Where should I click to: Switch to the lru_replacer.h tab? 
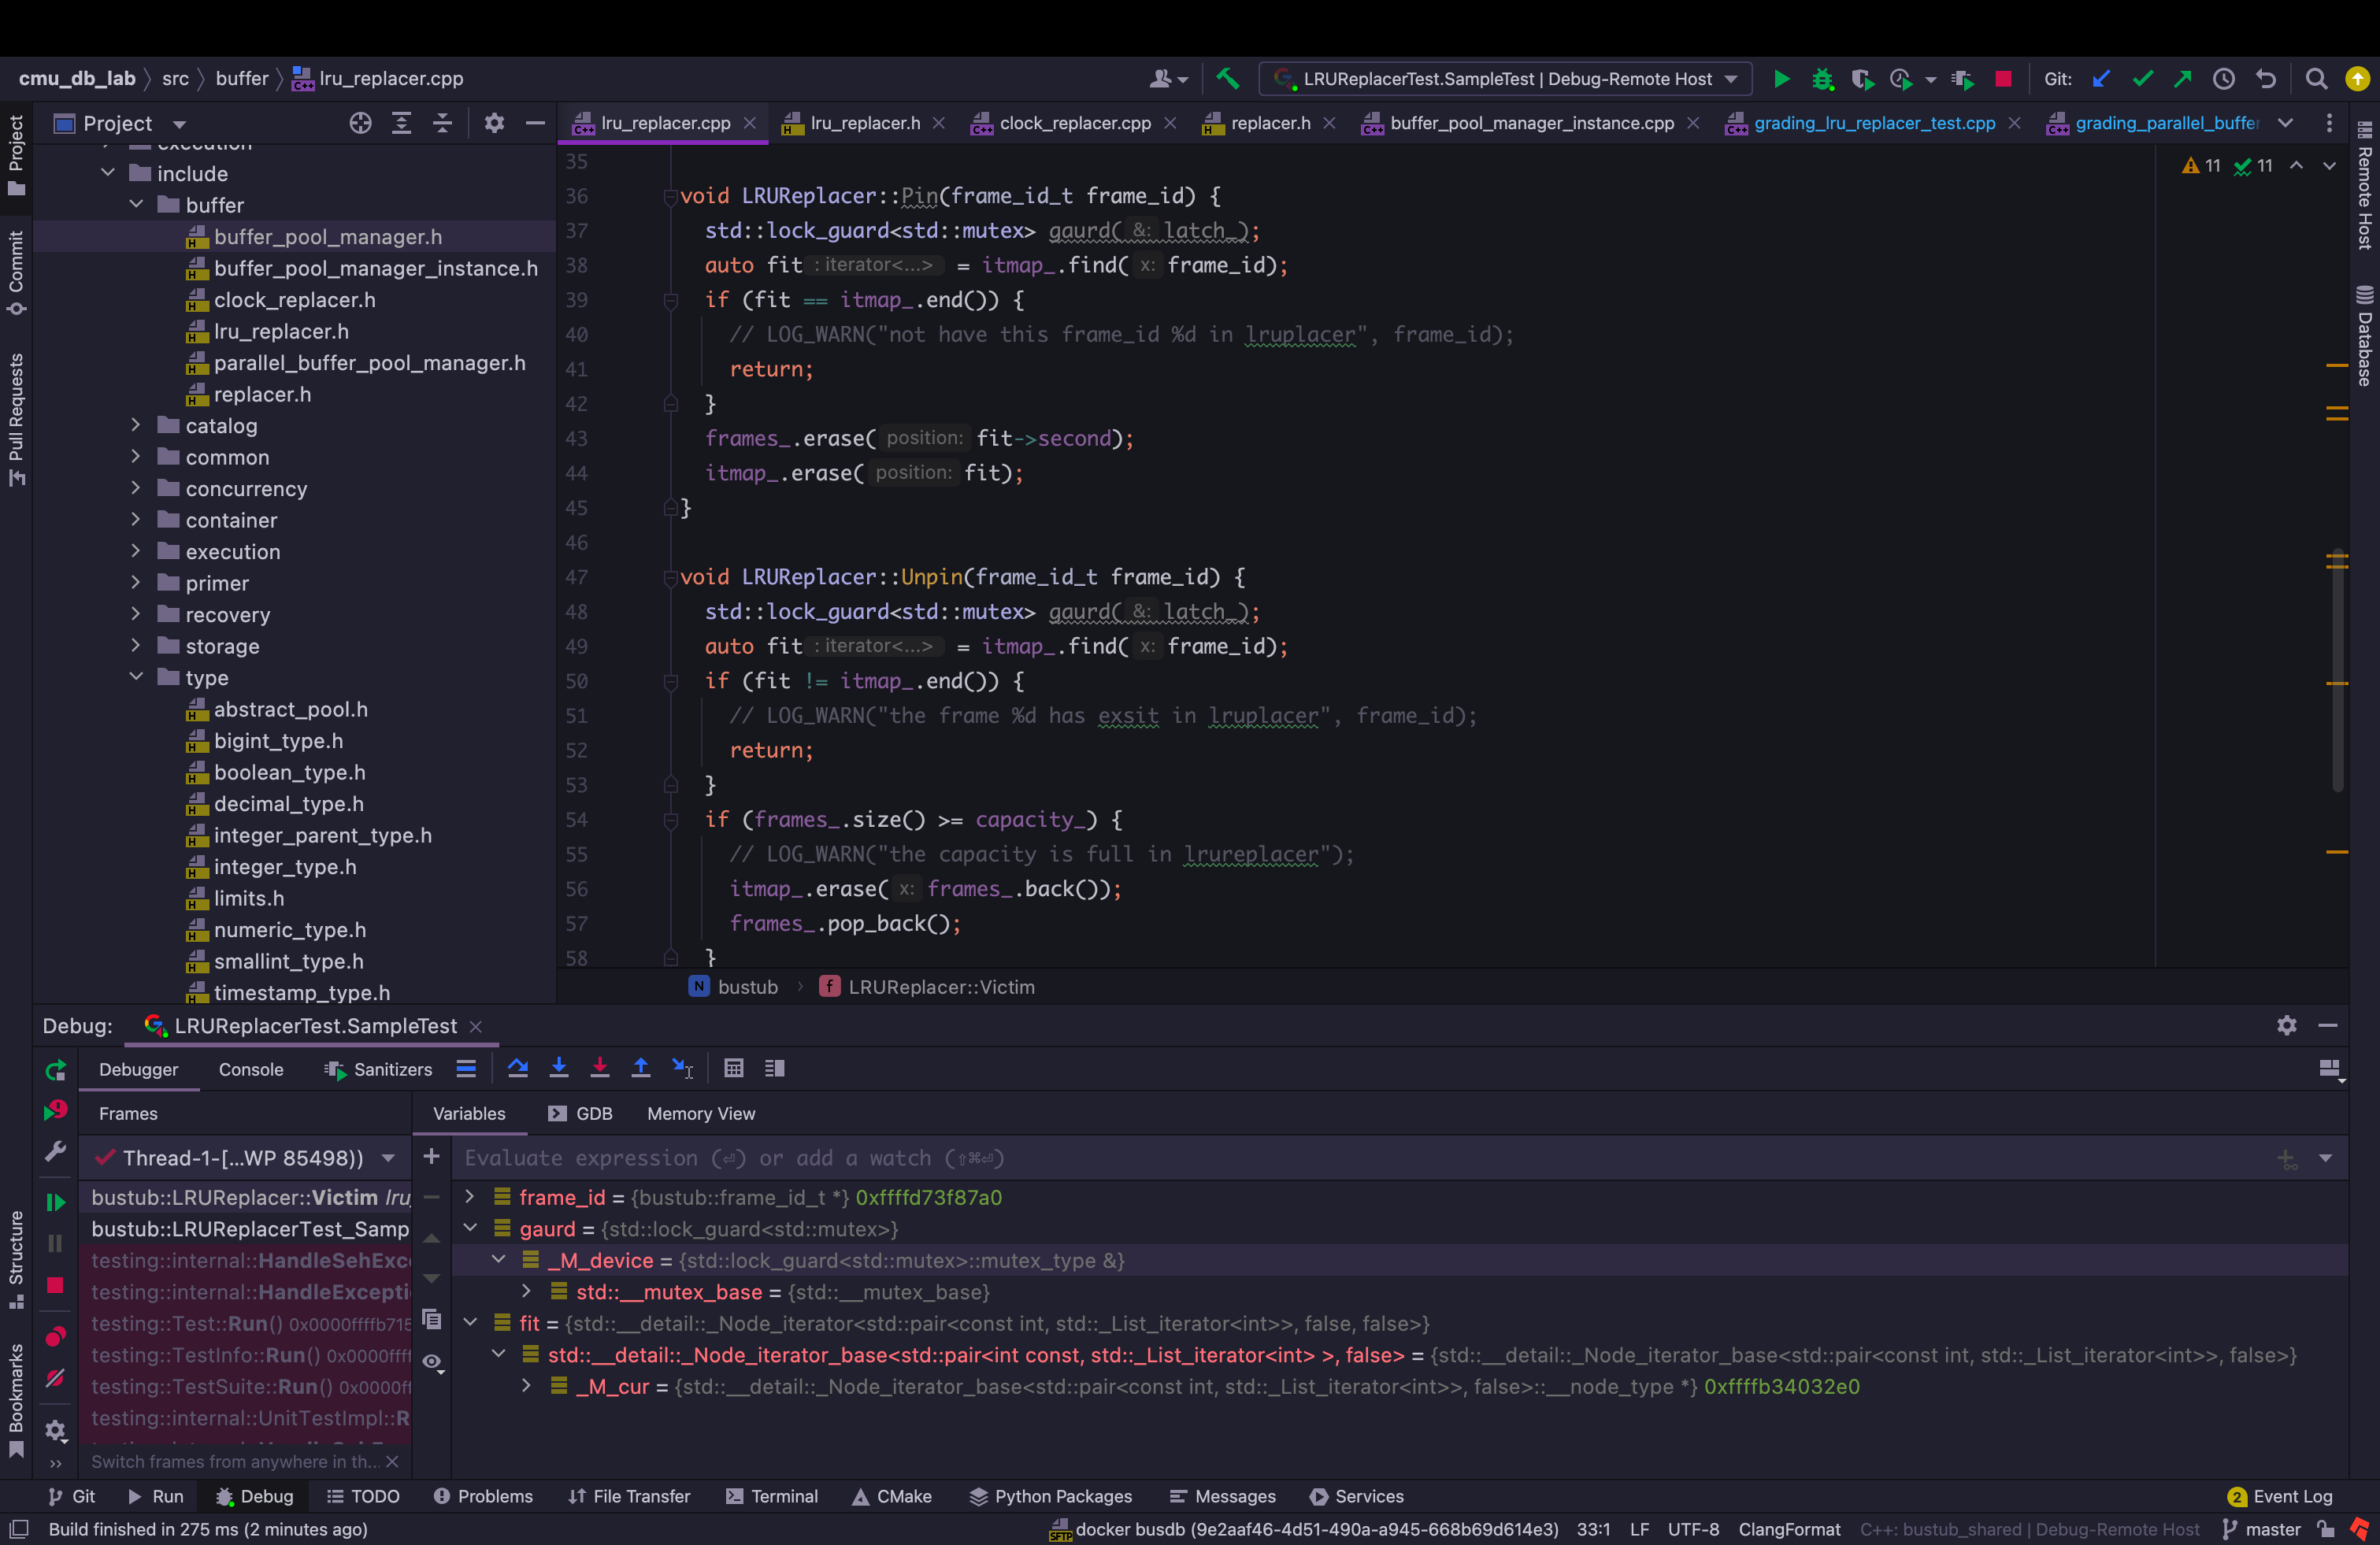pyautogui.click(x=864, y=123)
